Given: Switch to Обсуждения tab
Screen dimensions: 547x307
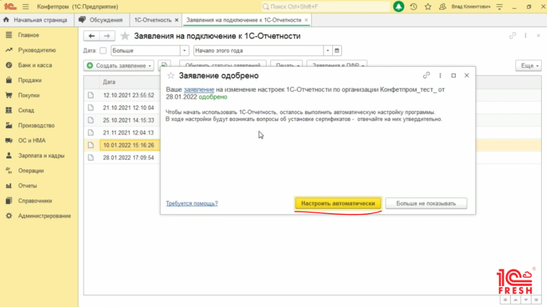Looking at the screenshot, I should (x=101, y=20).
